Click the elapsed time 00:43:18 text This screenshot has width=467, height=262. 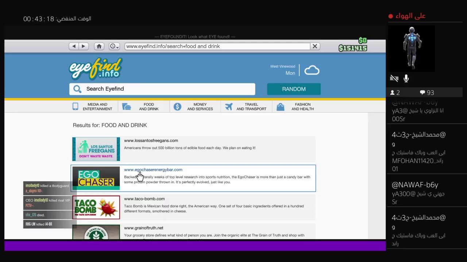tap(39, 19)
